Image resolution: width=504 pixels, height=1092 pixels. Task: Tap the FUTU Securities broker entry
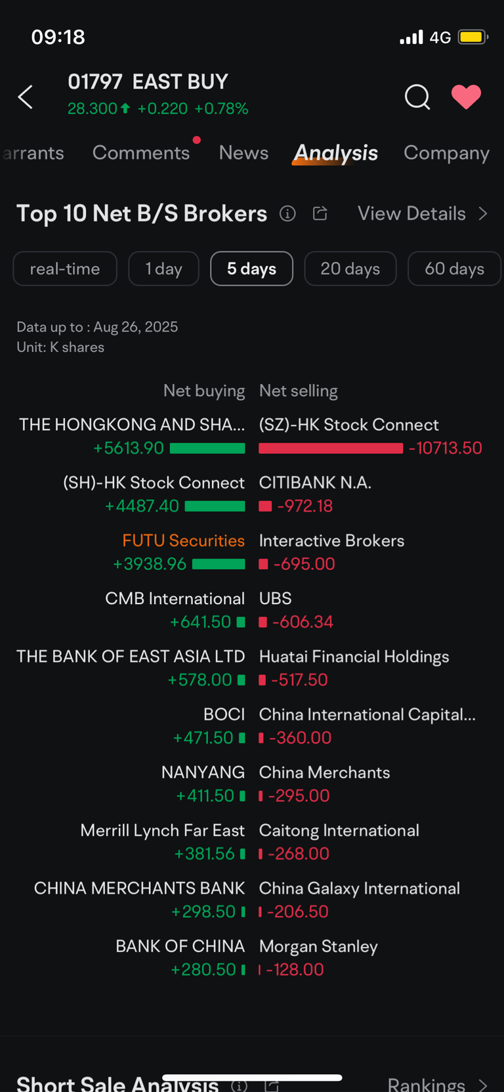point(183,540)
